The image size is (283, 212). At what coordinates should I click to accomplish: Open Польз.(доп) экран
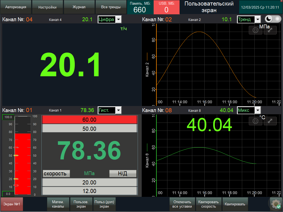pos(104,204)
